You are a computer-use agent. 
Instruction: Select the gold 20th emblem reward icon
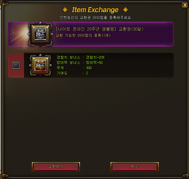coord(40,65)
